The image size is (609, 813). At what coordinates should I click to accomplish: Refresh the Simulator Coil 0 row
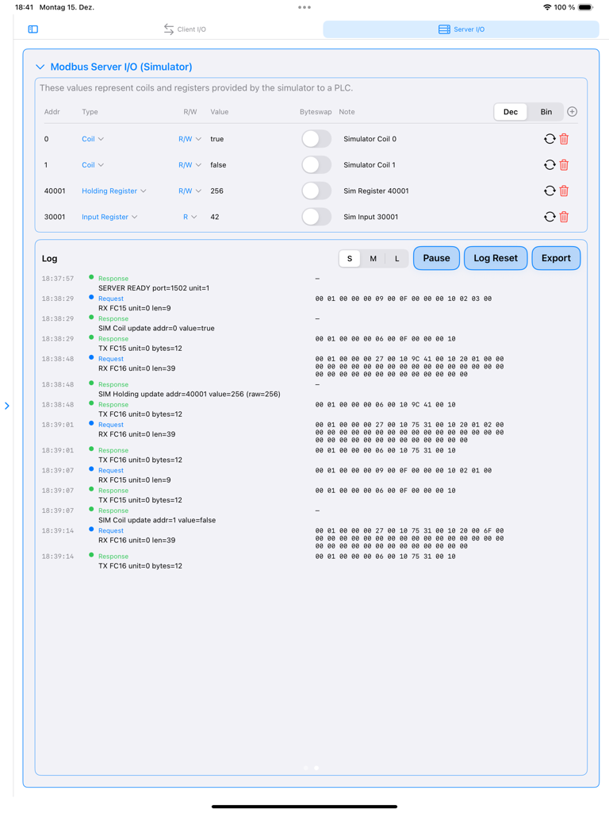pyautogui.click(x=550, y=139)
